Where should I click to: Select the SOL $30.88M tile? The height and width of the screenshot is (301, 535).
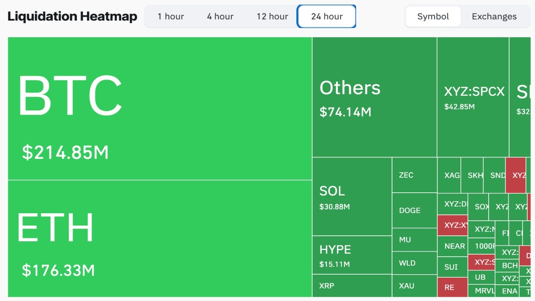click(x=352, y=196)
